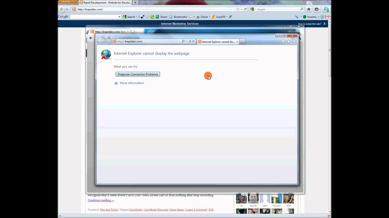This screenshot has width=389, height=218.
Task: Open Tips And Tricks category link
Action: click(108, 210)
